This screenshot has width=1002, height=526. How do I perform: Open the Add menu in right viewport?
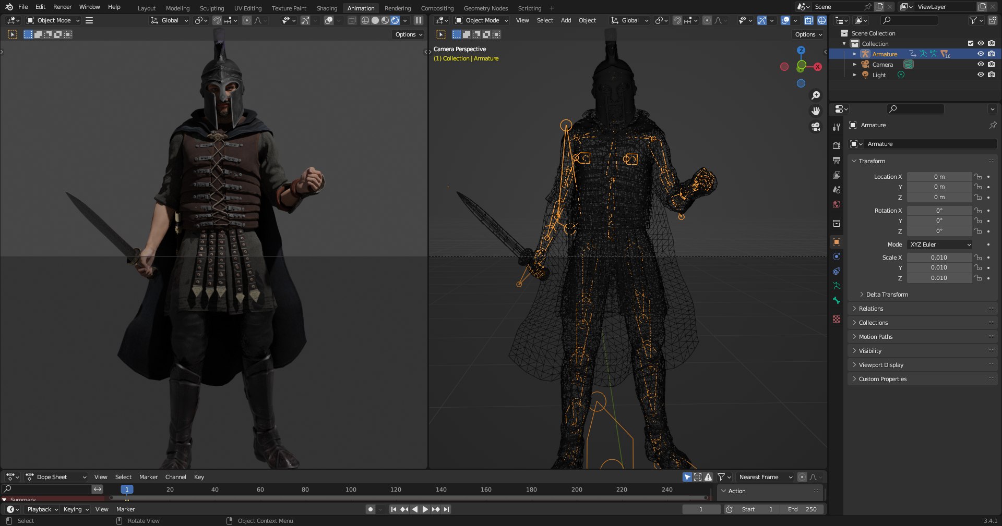[x=566, y=20]
